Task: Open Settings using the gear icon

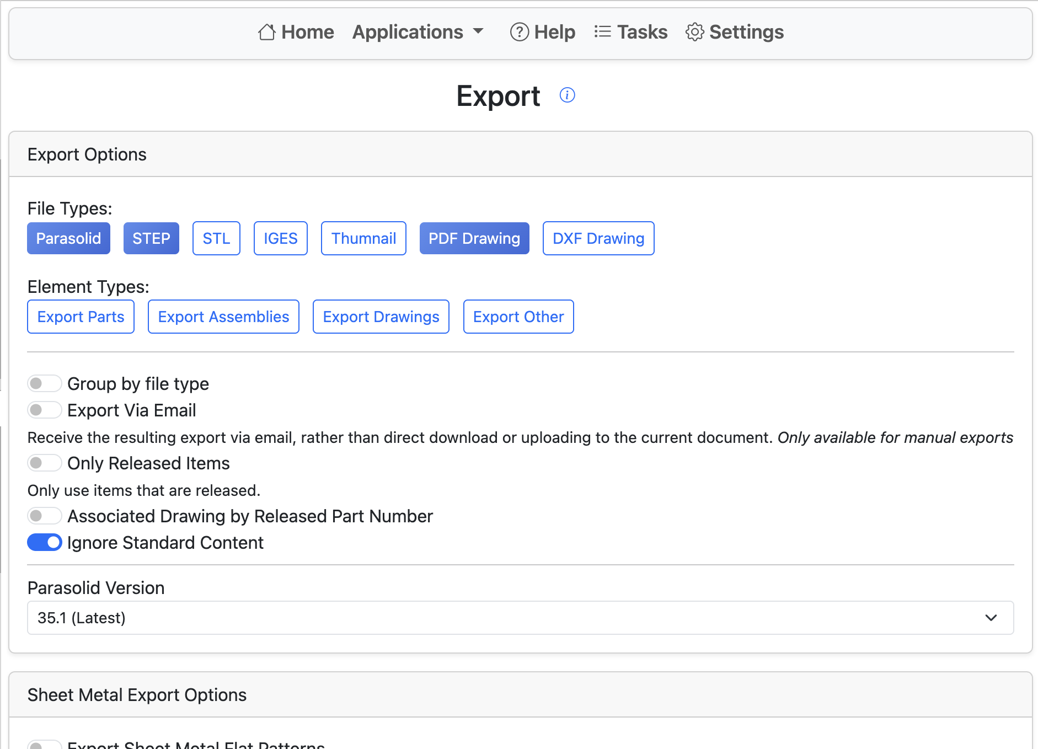Action: coord(695,32)
